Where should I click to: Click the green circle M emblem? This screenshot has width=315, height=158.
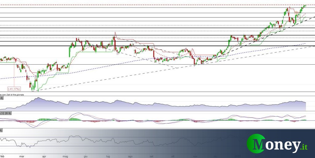coord(257,143)
